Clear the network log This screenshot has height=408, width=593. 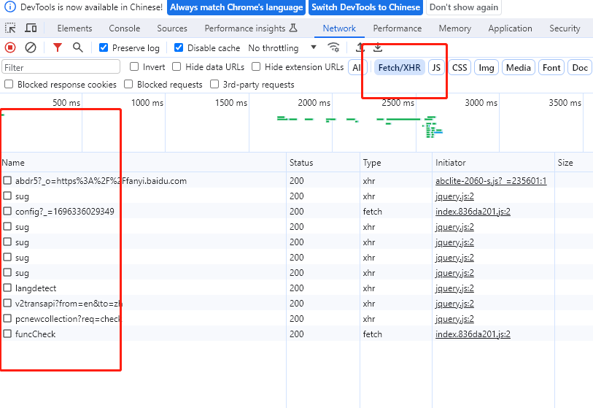[x=31, y=47]
